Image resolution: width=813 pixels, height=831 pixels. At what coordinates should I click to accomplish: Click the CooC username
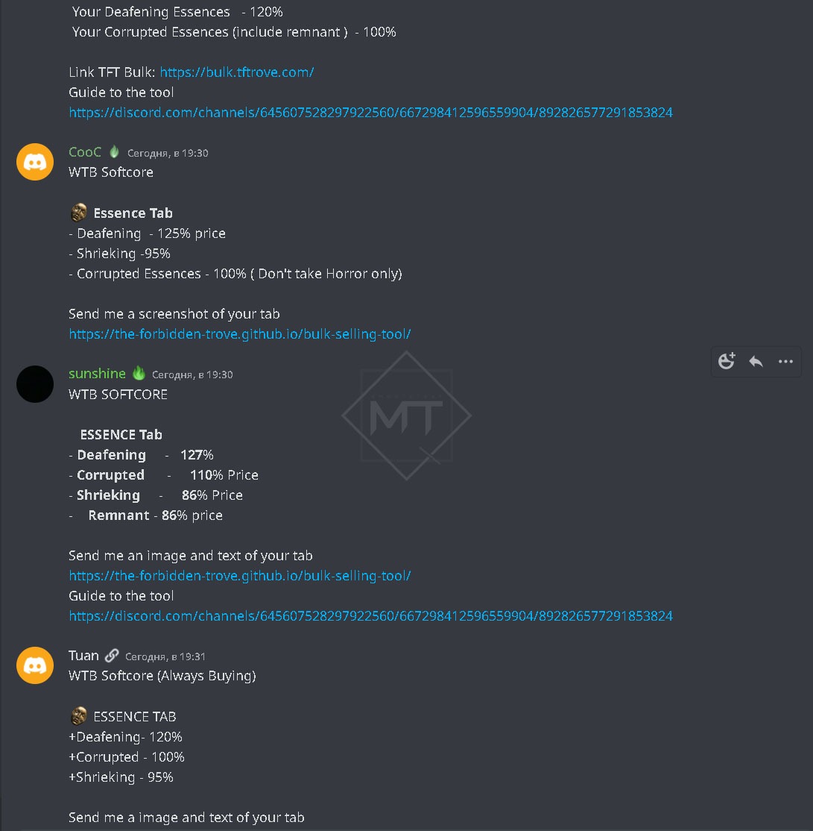(85, 152)
